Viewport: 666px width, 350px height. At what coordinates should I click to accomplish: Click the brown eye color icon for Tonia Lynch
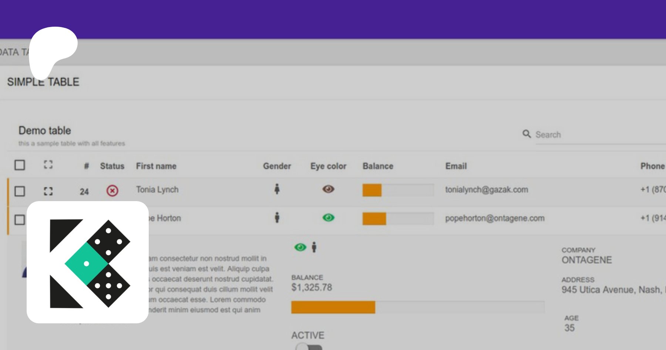pyautogui.click(x=328, y=189)
